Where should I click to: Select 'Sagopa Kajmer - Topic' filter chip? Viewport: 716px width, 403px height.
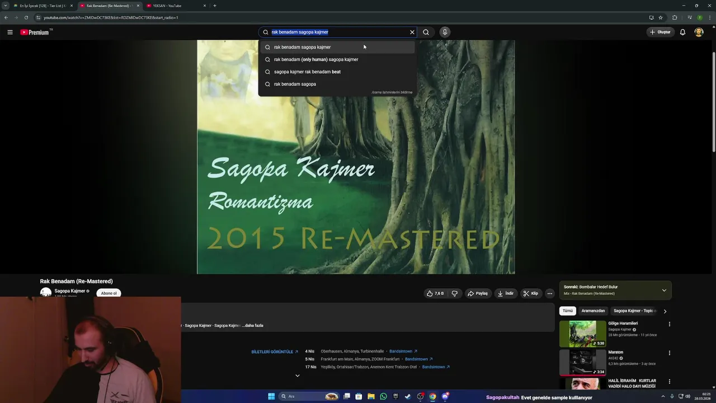[634, 311]
